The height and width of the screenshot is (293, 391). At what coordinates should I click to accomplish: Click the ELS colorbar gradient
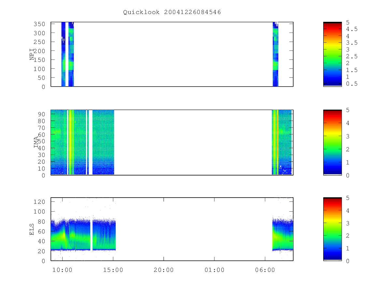pyautogui.click(x=332, y=229)
